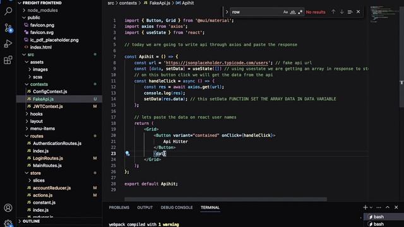The height and width of the screenshot is (227, 404).
Task: Open ic_pdf_placeholder.png file
Action: [x=54, y=40]
